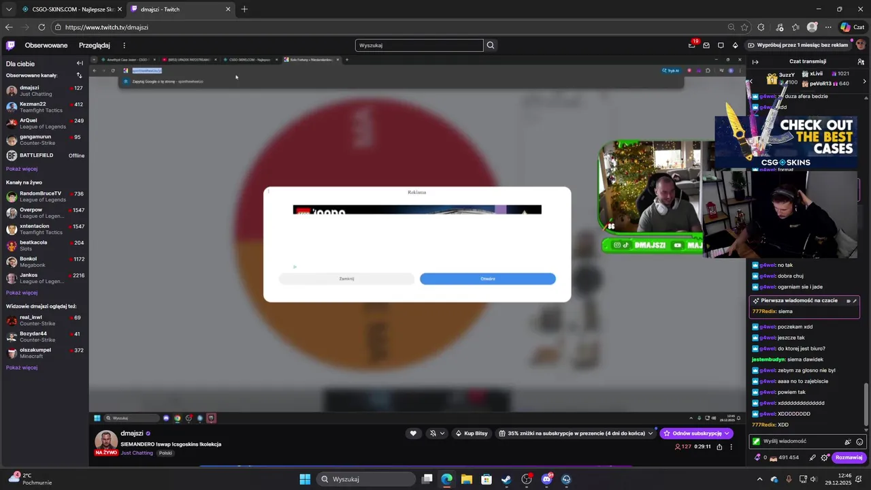
Task: Go back in browser
Action: coord(9,27)
